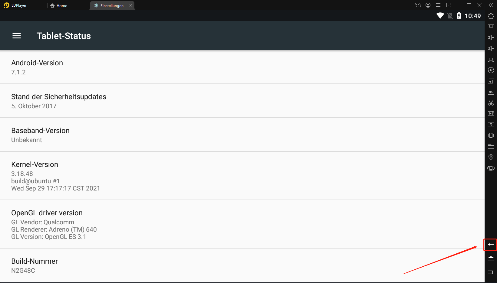This screenshot has height=283, width=497.
Task: Click the 10:49 clock in status bar
Action: [473, 16]
